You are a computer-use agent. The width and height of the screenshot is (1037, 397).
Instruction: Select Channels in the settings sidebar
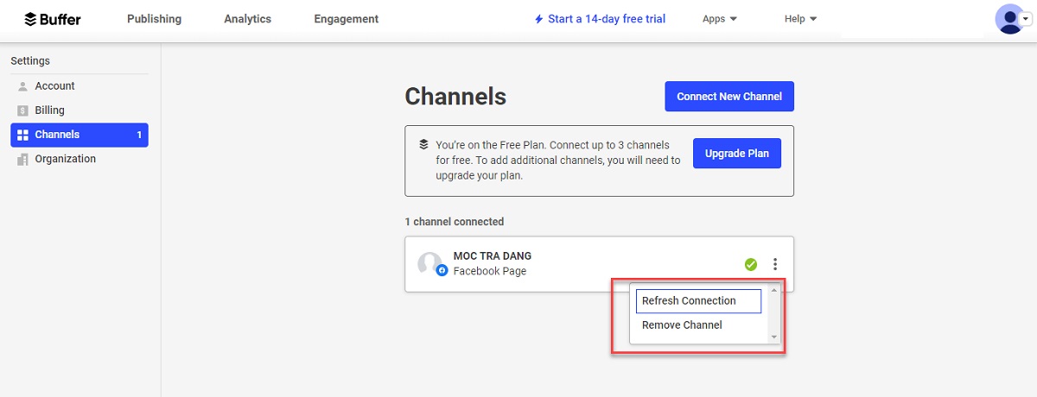point(80,135)
